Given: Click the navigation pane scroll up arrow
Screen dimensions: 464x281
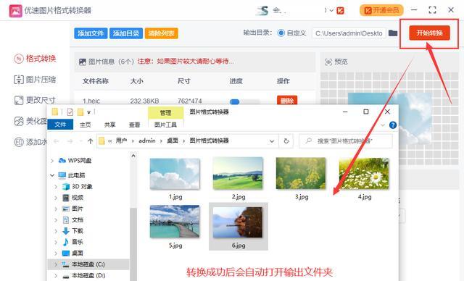Looking at the screenshot, I should pyautogui.click(x=133, y=156).
